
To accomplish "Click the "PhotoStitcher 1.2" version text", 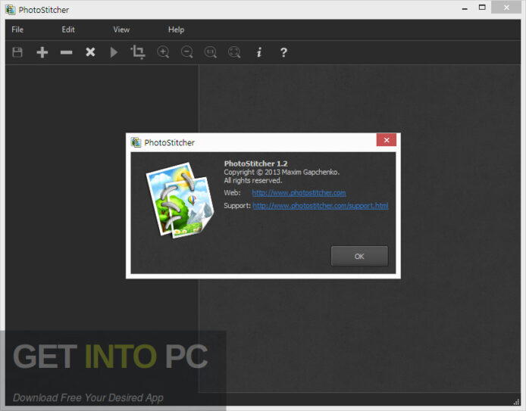I will 255,163.
